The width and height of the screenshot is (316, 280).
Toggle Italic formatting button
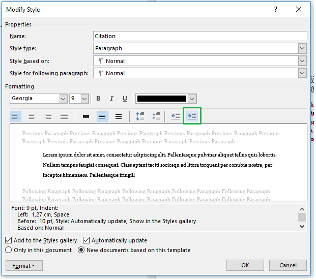coord(111,99)
